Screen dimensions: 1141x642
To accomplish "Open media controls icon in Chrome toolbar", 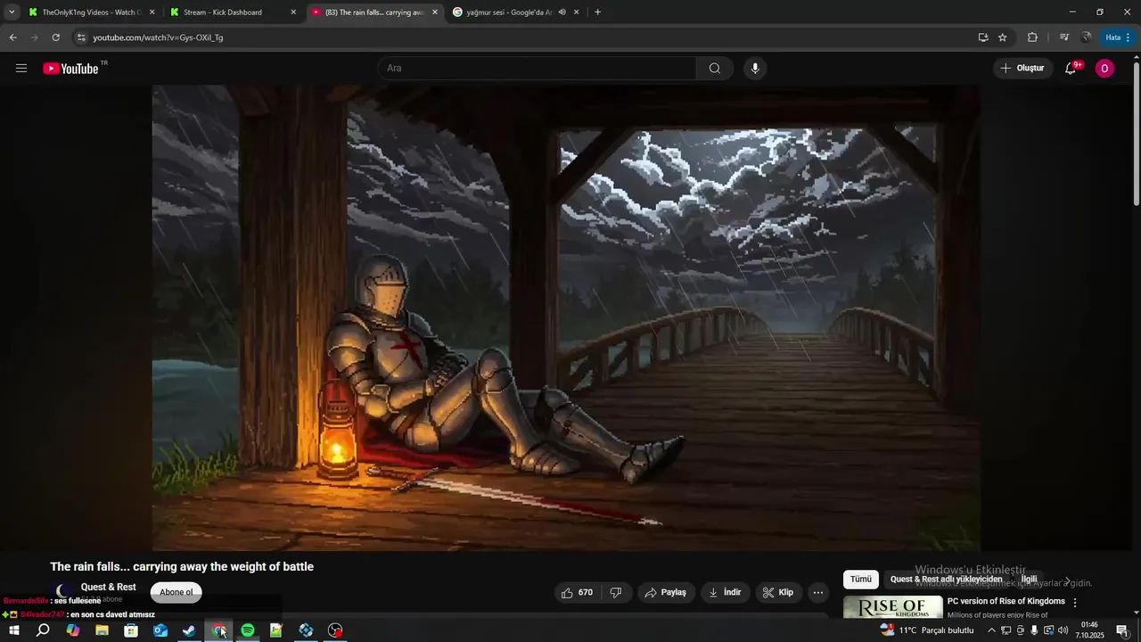I will tap(1064, 37).
